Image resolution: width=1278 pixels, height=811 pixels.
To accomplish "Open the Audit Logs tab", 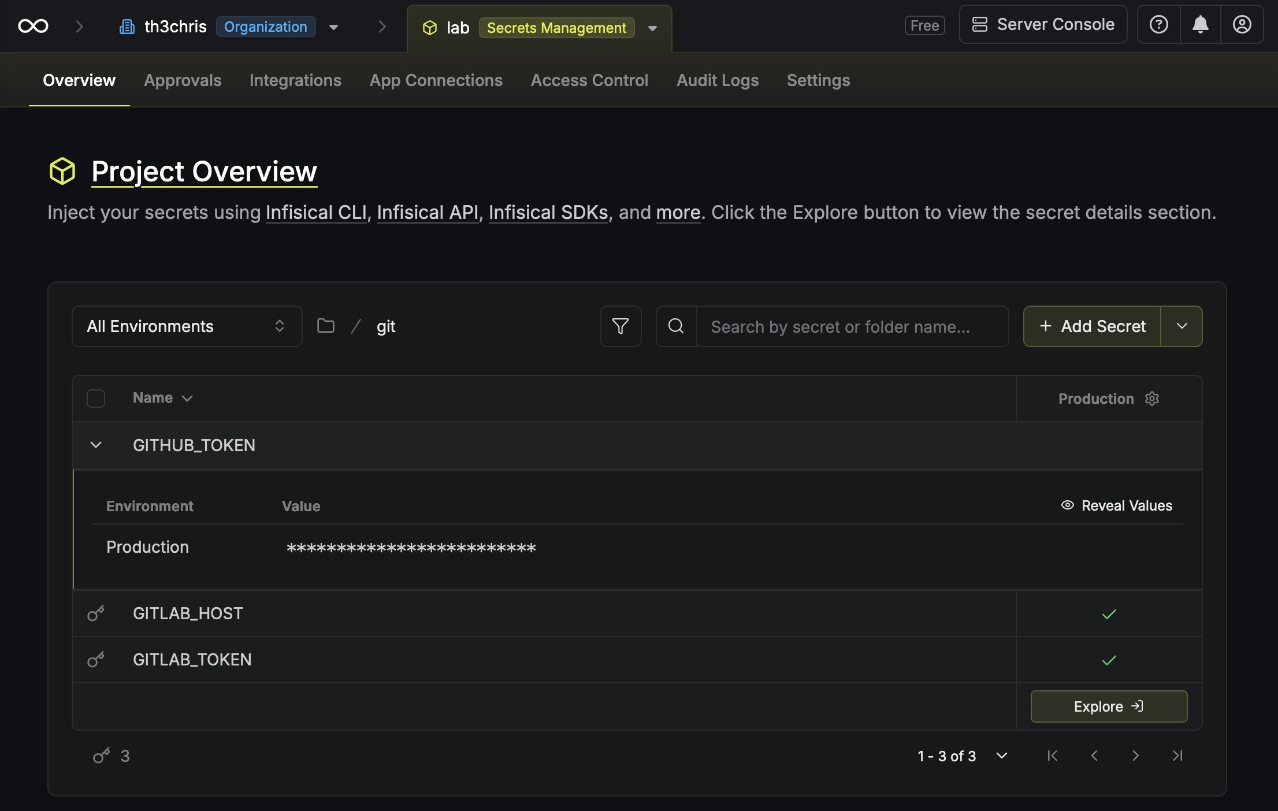I will [718, 80].
